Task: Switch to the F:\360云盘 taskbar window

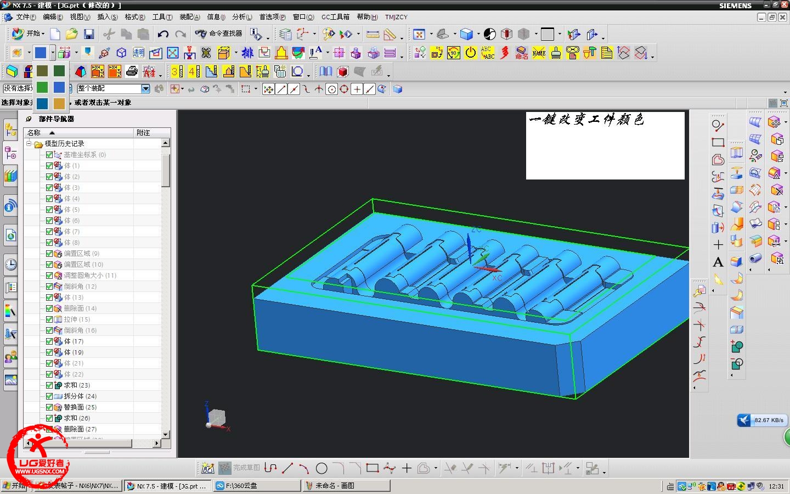Action: [x=256, y=486]
